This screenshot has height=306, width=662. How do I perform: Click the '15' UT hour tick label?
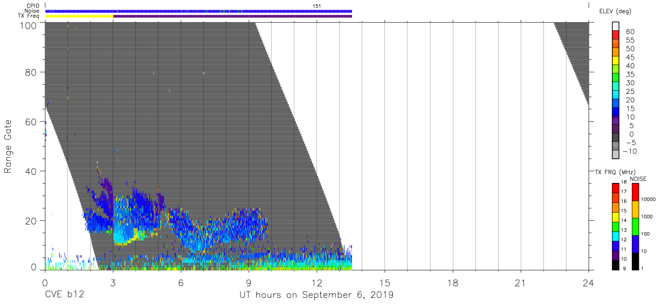tap(384, 282)
